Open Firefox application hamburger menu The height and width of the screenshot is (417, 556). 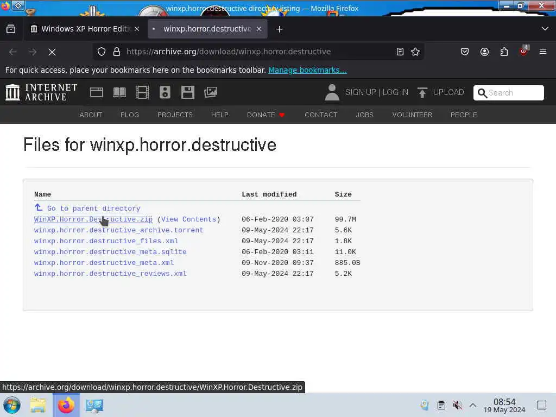543,52
